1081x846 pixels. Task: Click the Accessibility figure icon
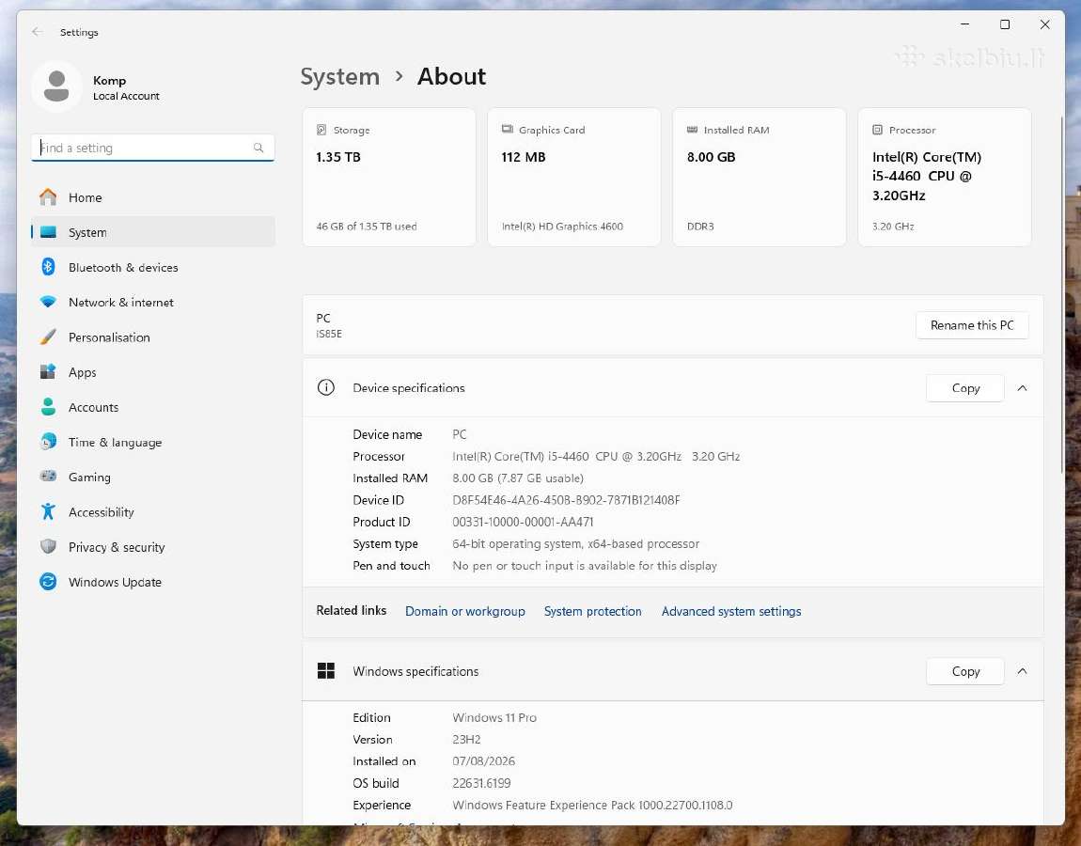[48, 511]
